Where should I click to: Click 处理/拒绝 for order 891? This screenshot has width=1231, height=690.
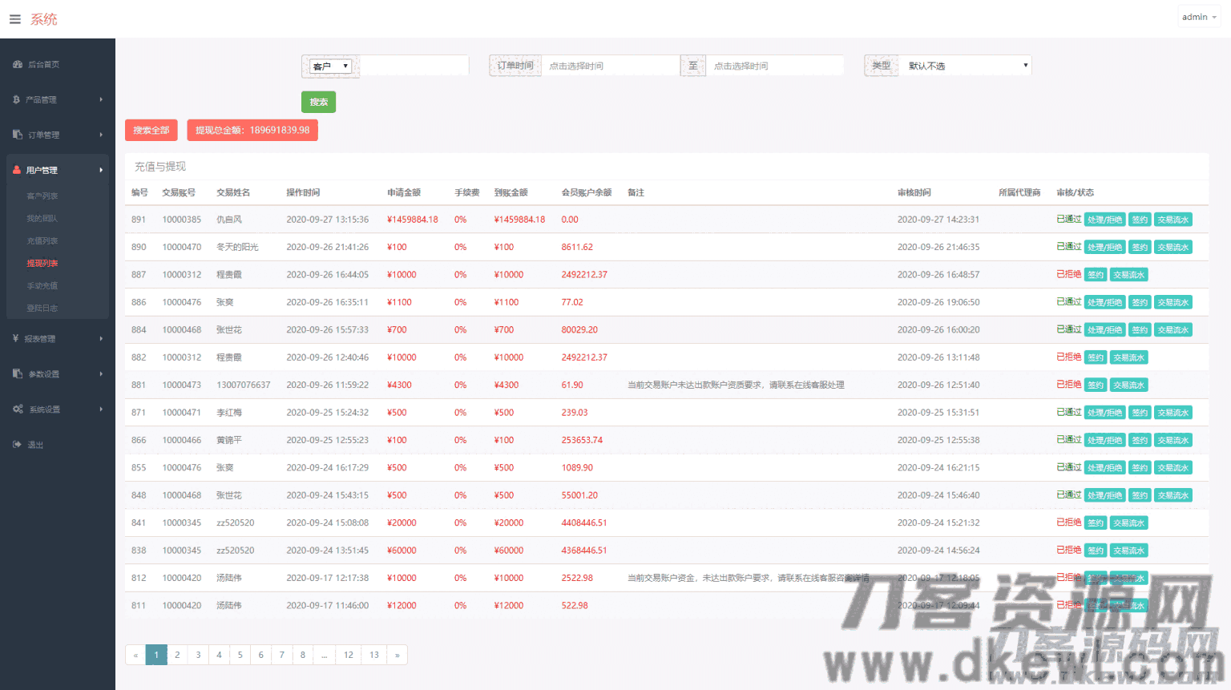click(1104, 220)
